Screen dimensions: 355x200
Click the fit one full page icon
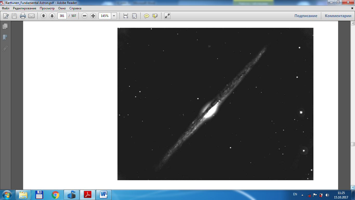[134, 16]
